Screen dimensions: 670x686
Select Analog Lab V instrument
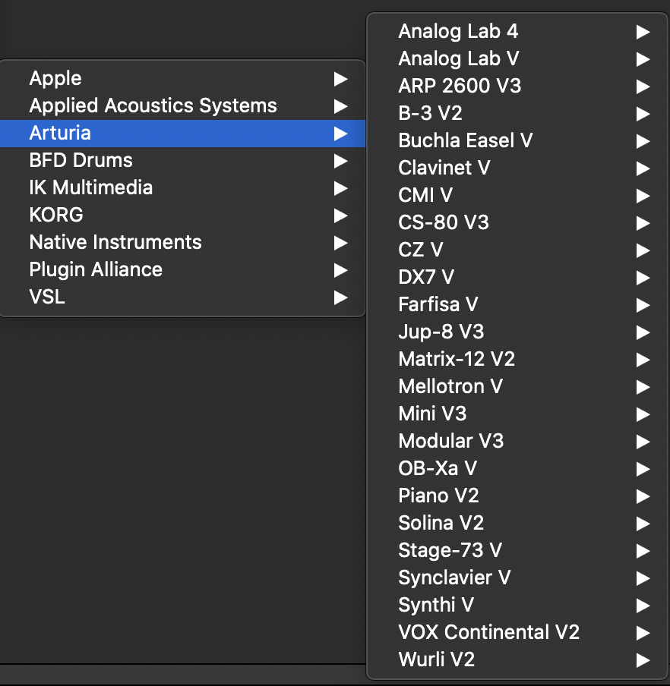[x=458, y=58]
